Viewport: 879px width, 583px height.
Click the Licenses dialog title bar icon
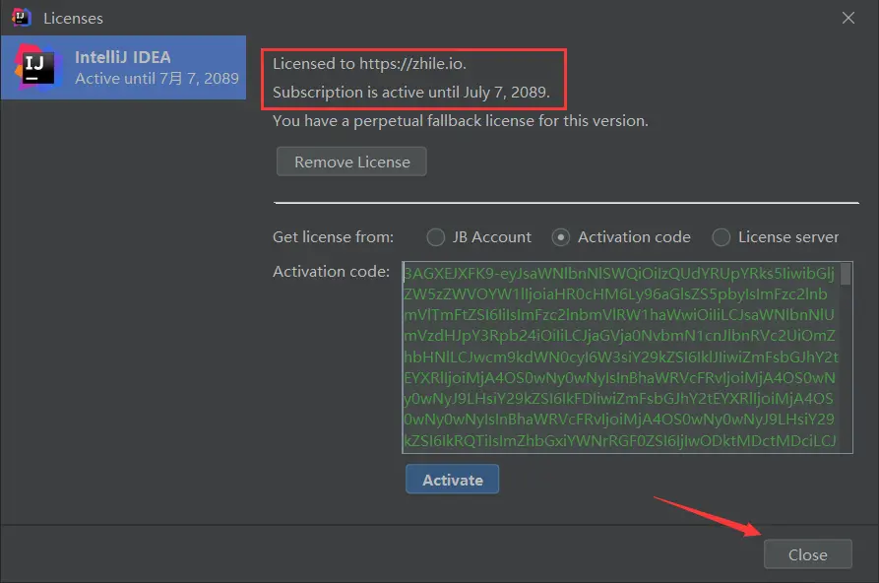click(21, 18)
